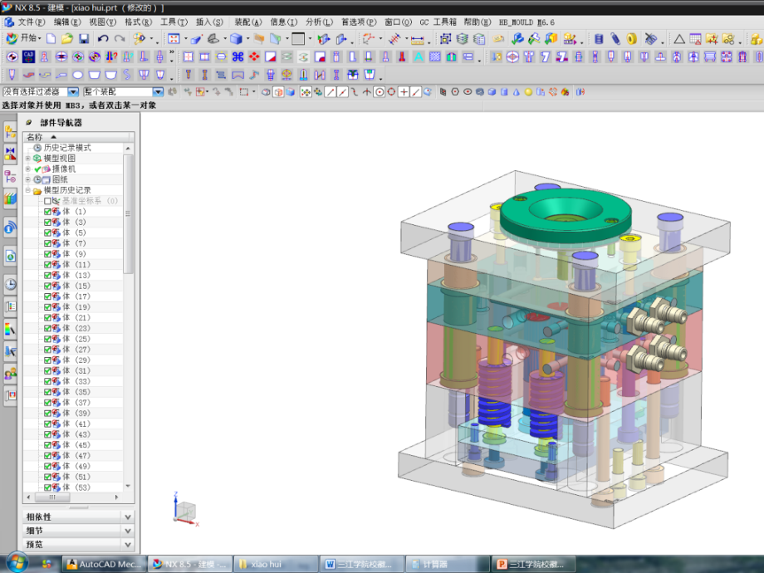The height and width of the screenshot is (573, 764).
Task: Click the blue knot pattern mould icon
Action: point(238,57)
